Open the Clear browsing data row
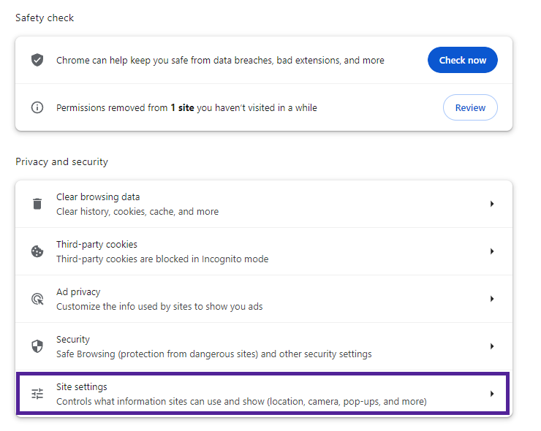 264,204
